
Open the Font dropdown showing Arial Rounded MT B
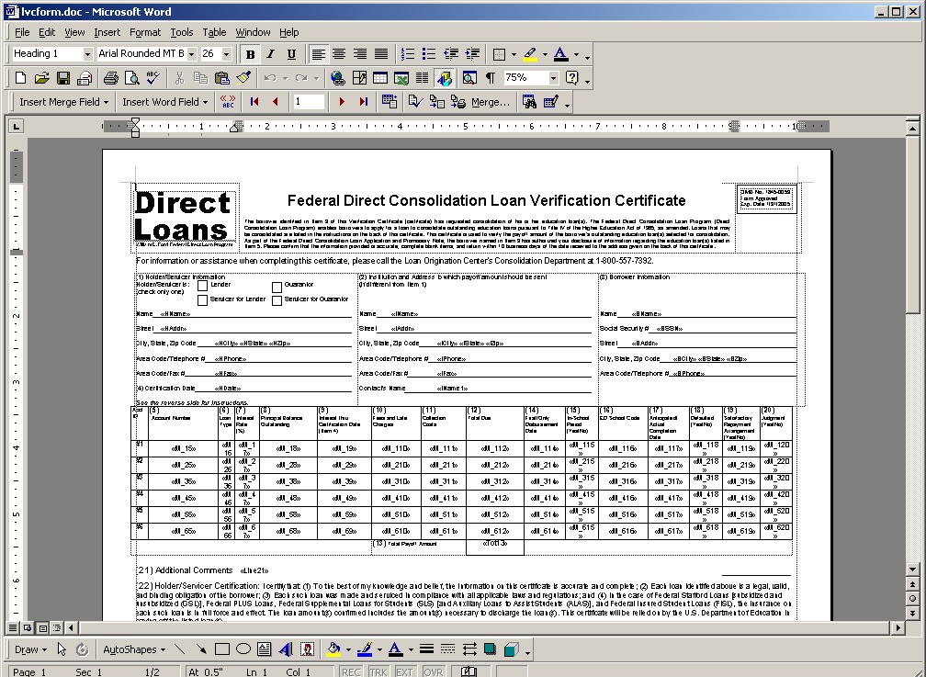tap(191, 54)
